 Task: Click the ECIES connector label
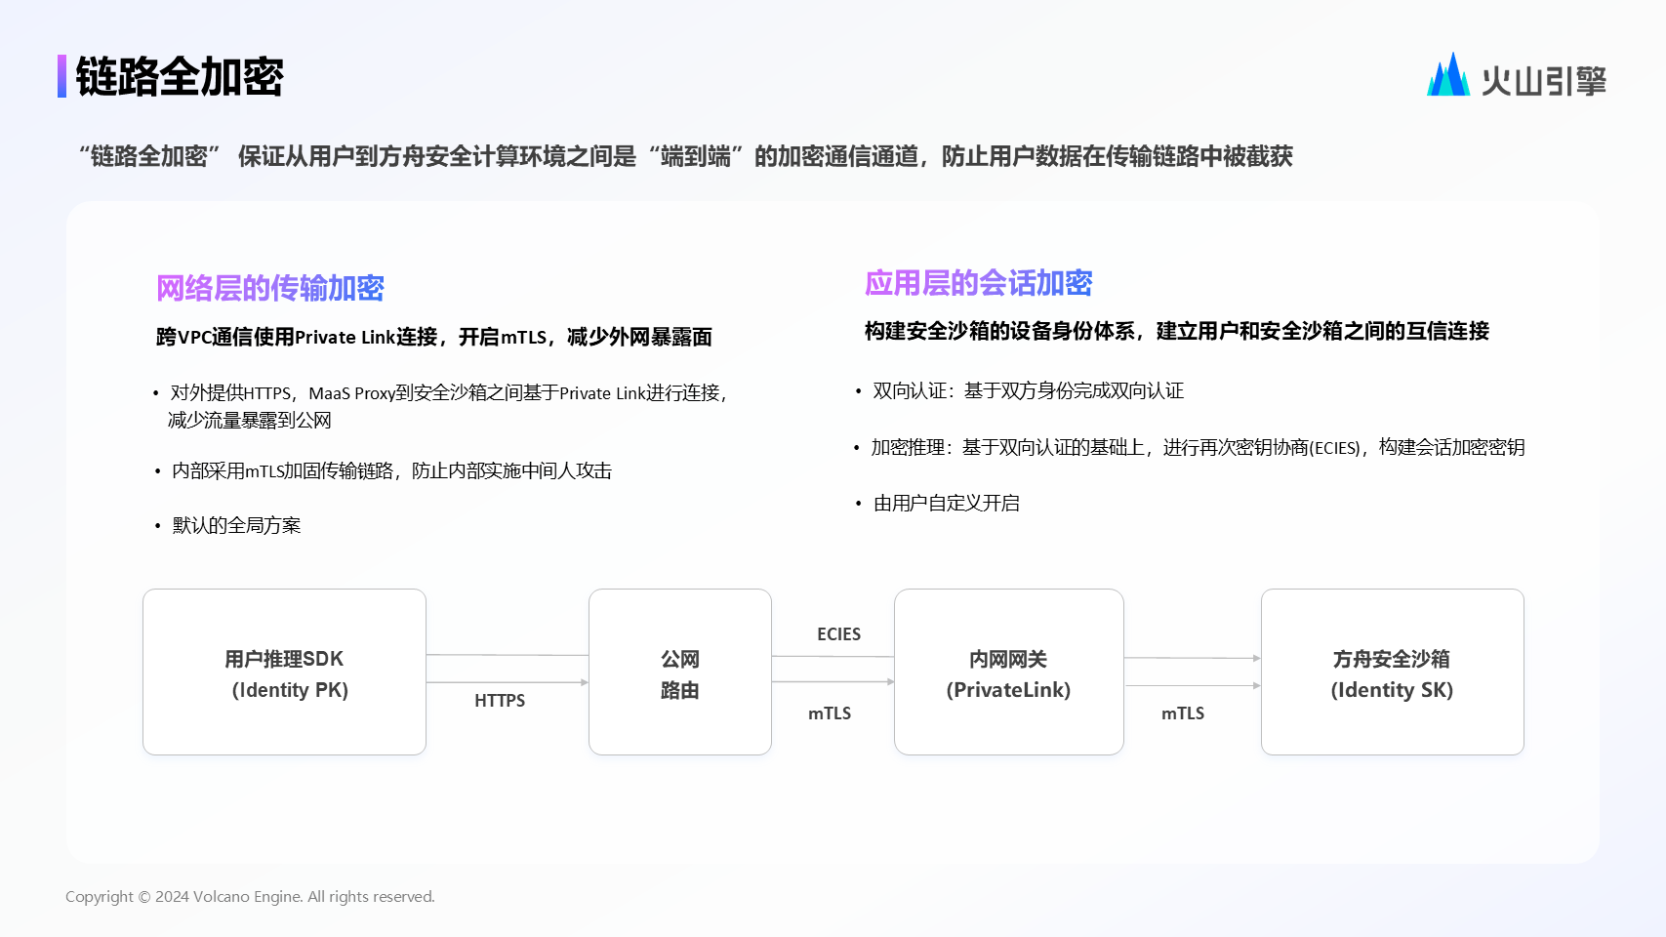[x=839, y=634]
